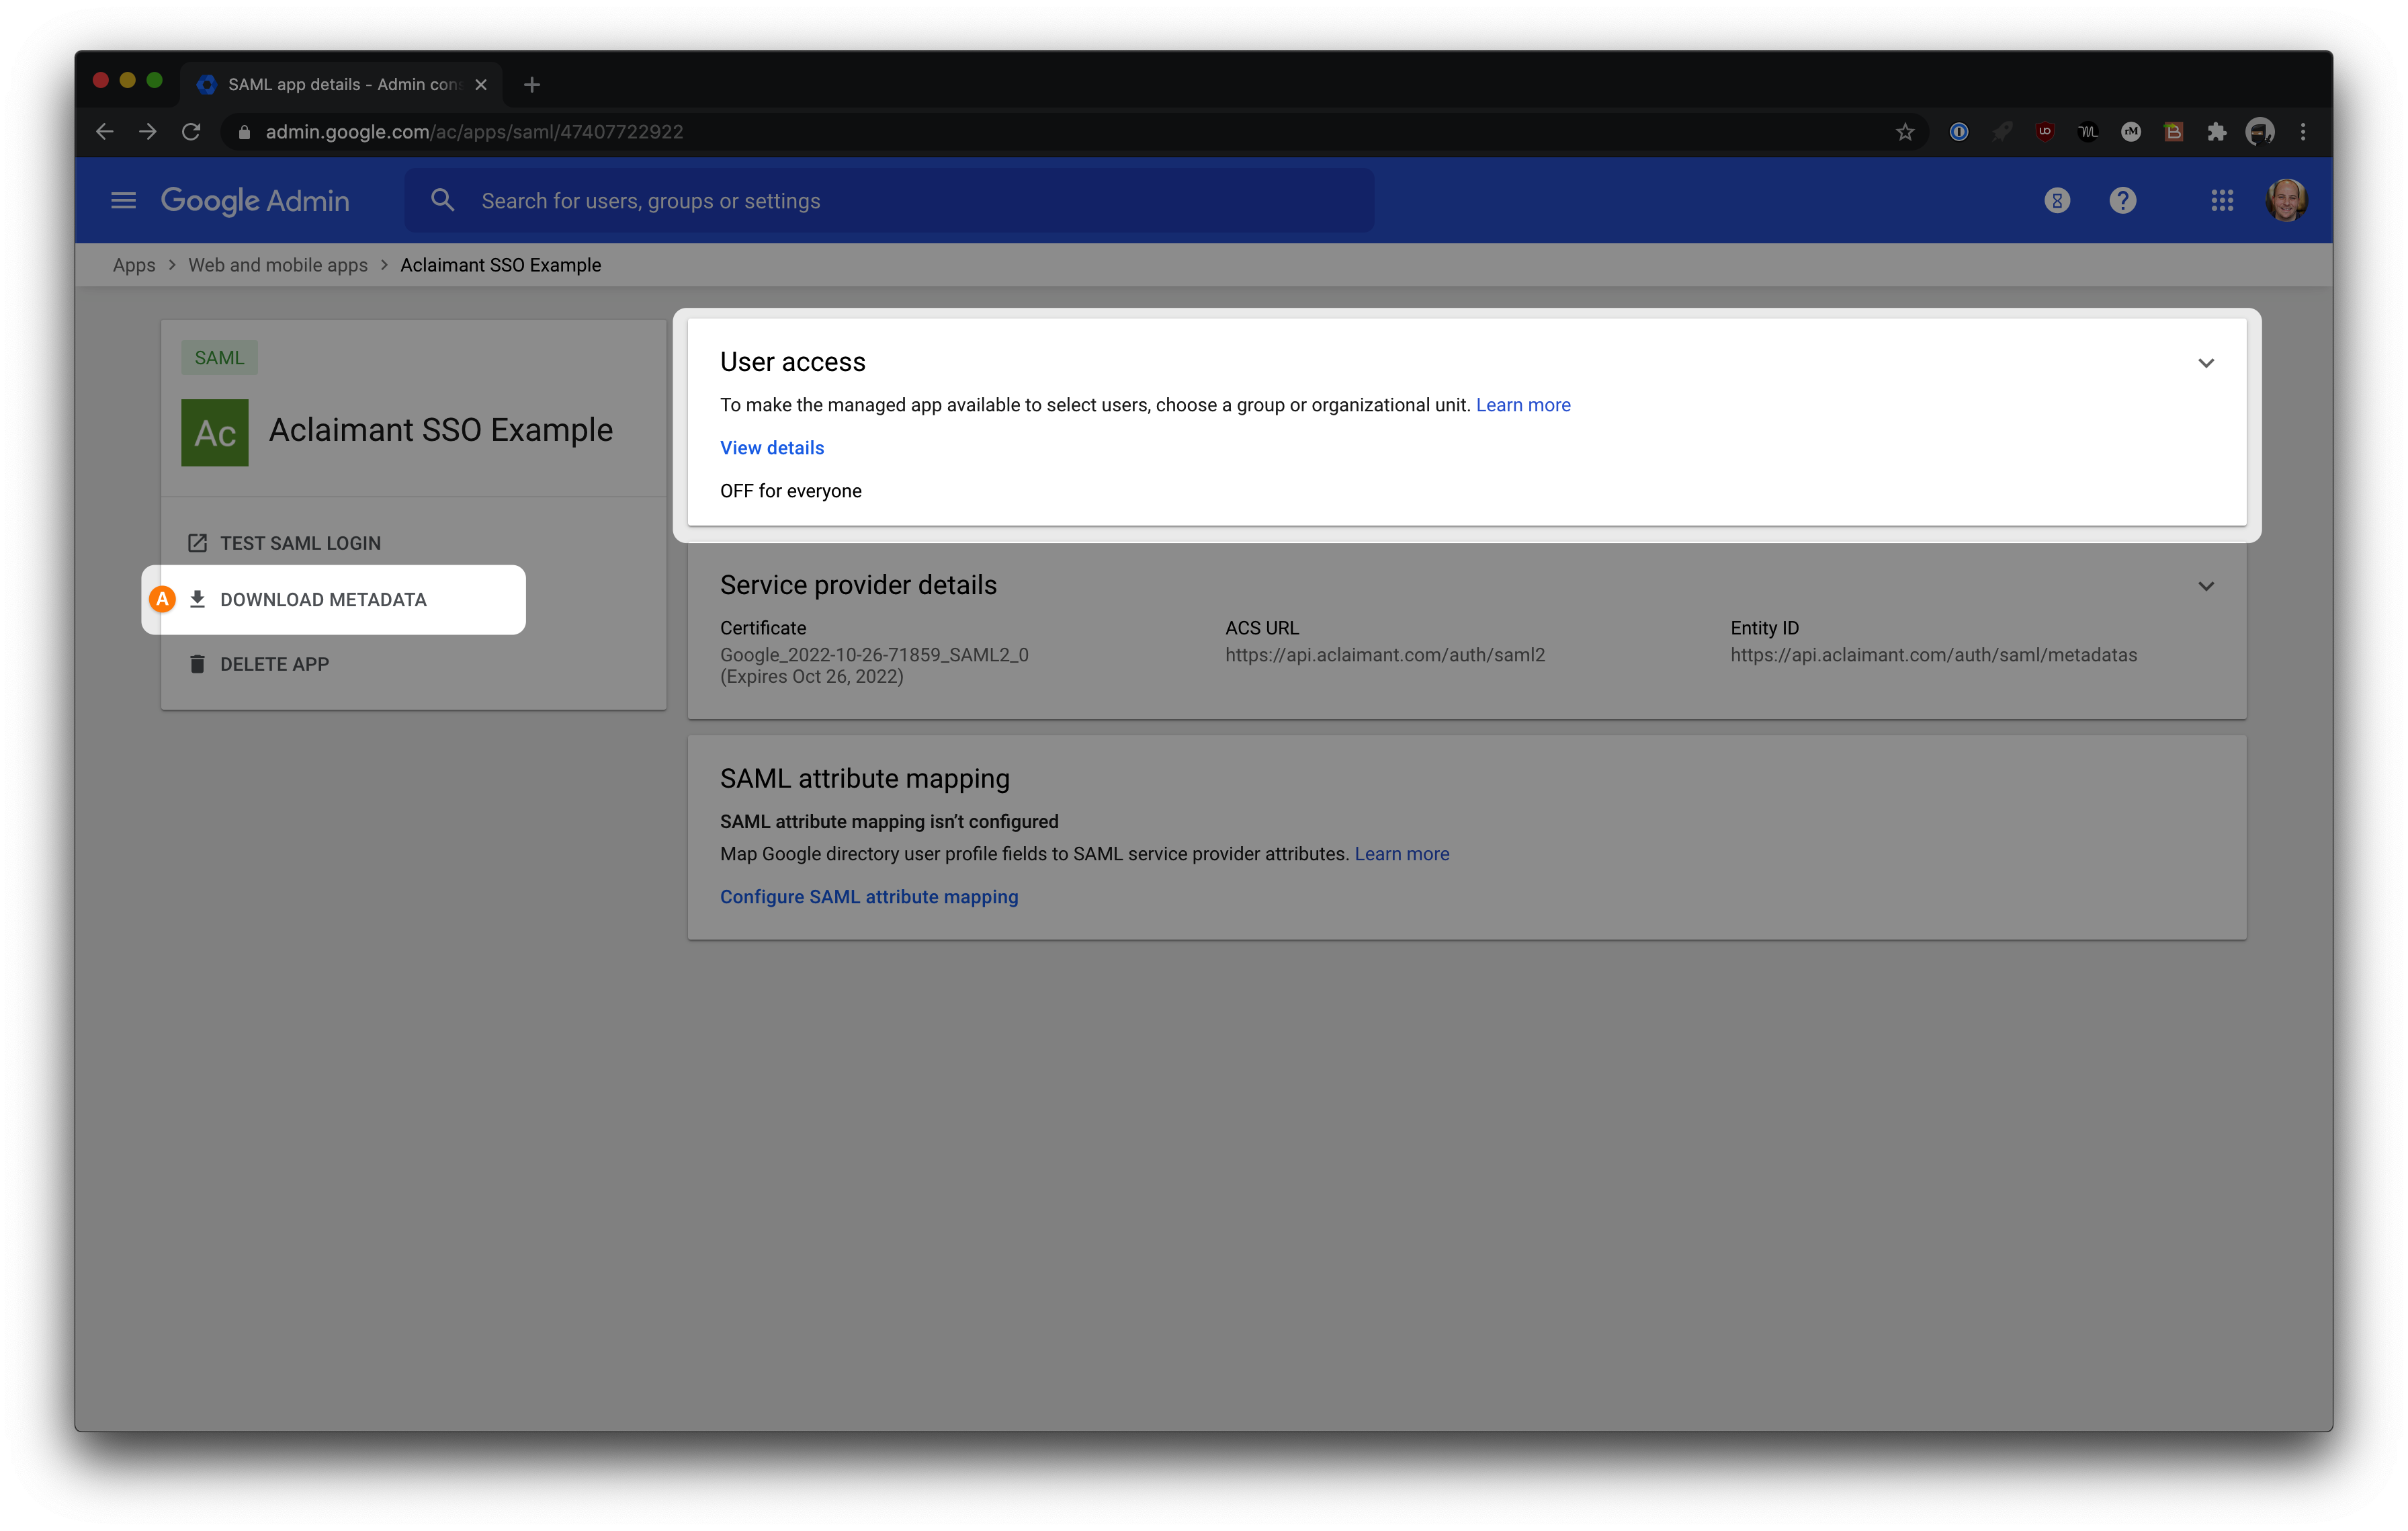2408x1531 pixels.
Task: Open the browser Extensions puzzle icon
Action: (2217, 132)
